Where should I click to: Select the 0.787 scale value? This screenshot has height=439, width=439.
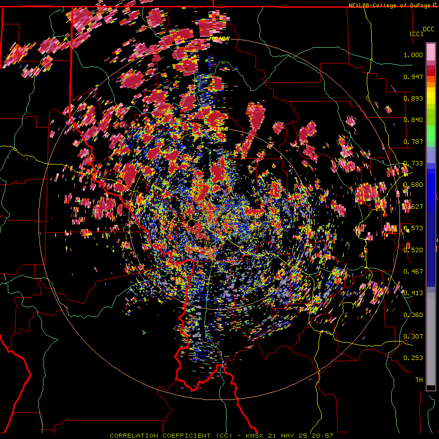pyautogui.click(x=413, y=141)
